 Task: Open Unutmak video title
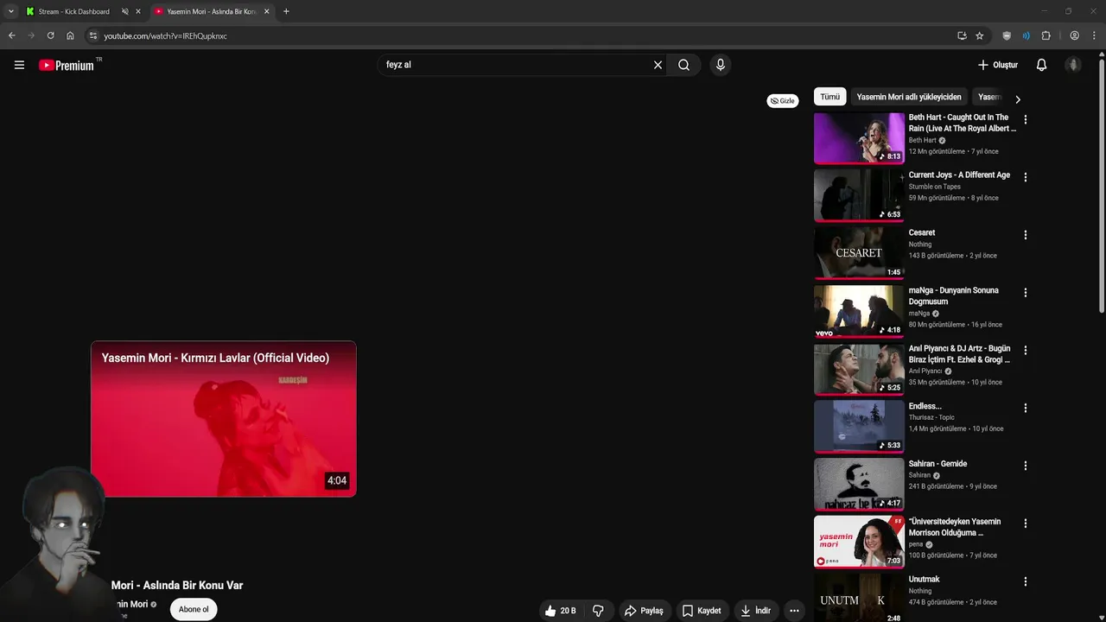coord(924,579)
